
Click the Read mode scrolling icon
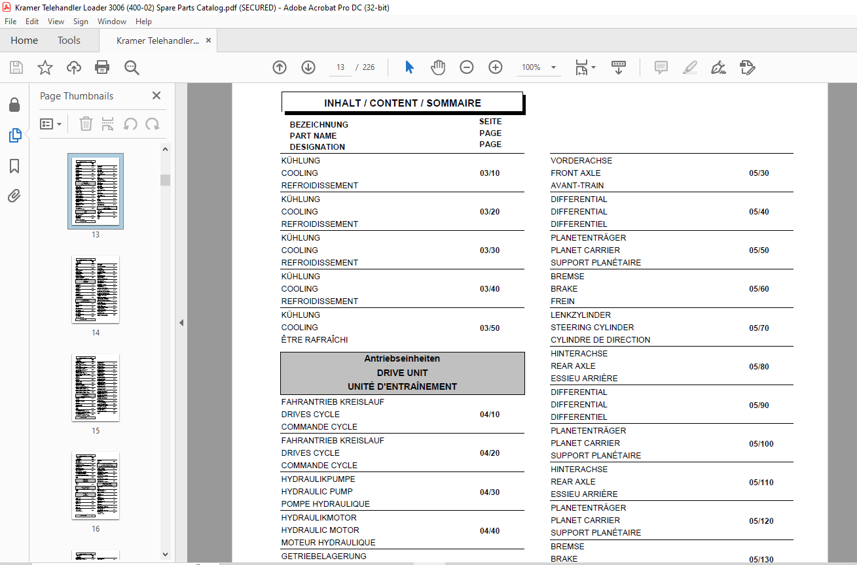[619, 67]
